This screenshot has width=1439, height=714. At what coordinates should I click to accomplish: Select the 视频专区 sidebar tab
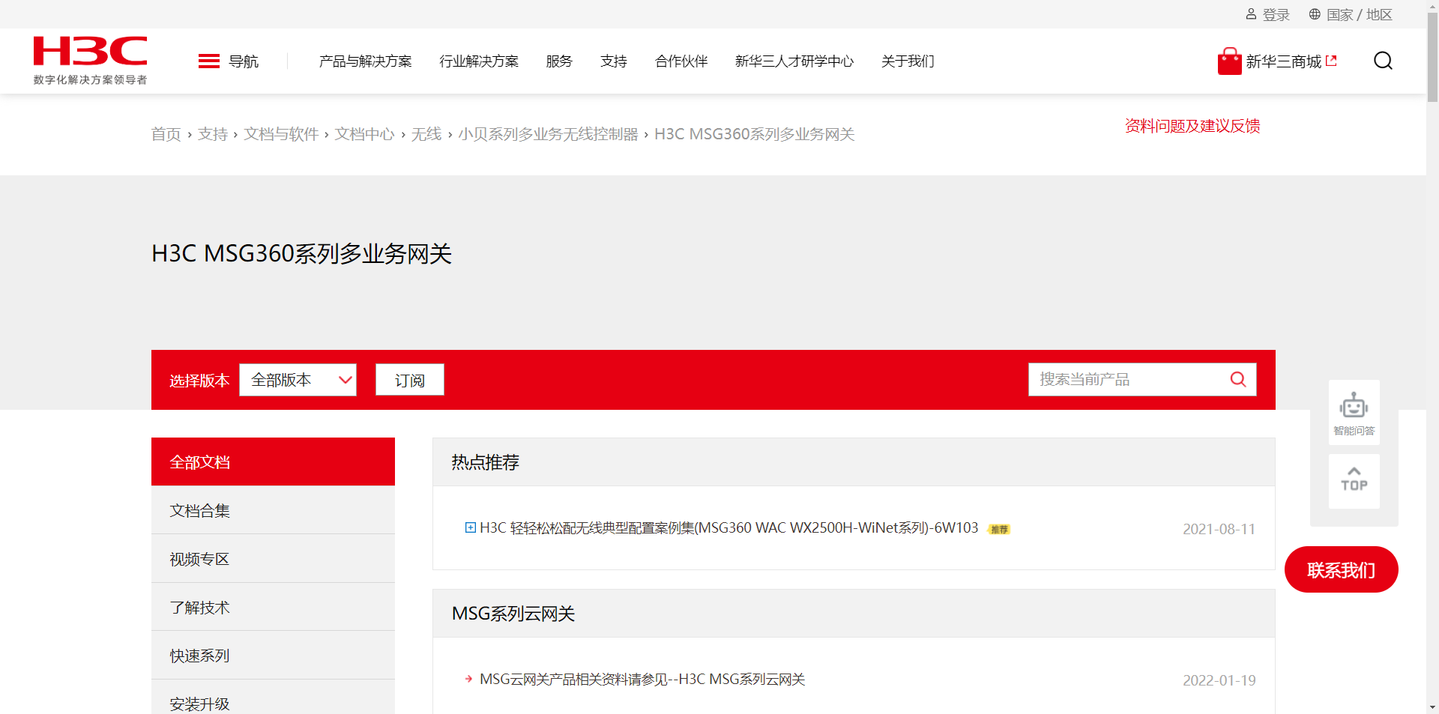tap(273, 559)
